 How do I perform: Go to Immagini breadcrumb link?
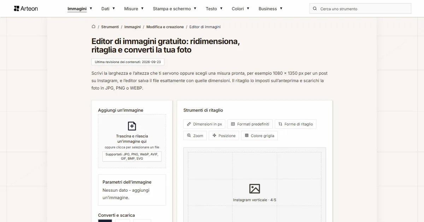[132, 27]
